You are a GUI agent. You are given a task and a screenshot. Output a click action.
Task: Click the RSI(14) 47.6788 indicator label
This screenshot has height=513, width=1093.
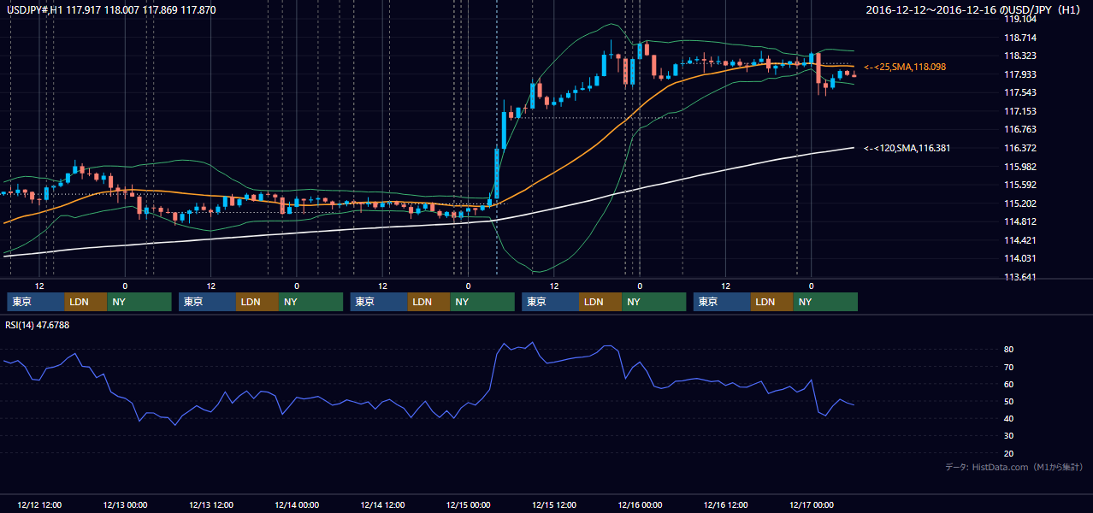point(38,325)
